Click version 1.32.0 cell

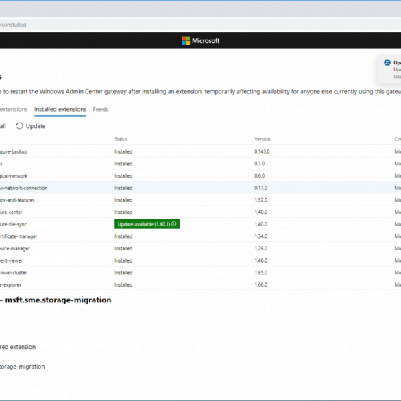[x=260, y=200]
